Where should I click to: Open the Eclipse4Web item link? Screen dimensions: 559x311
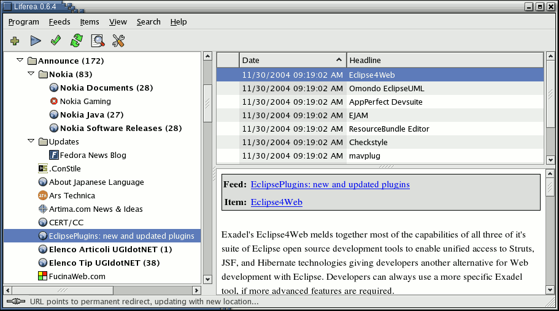click(x=276, y=202)
